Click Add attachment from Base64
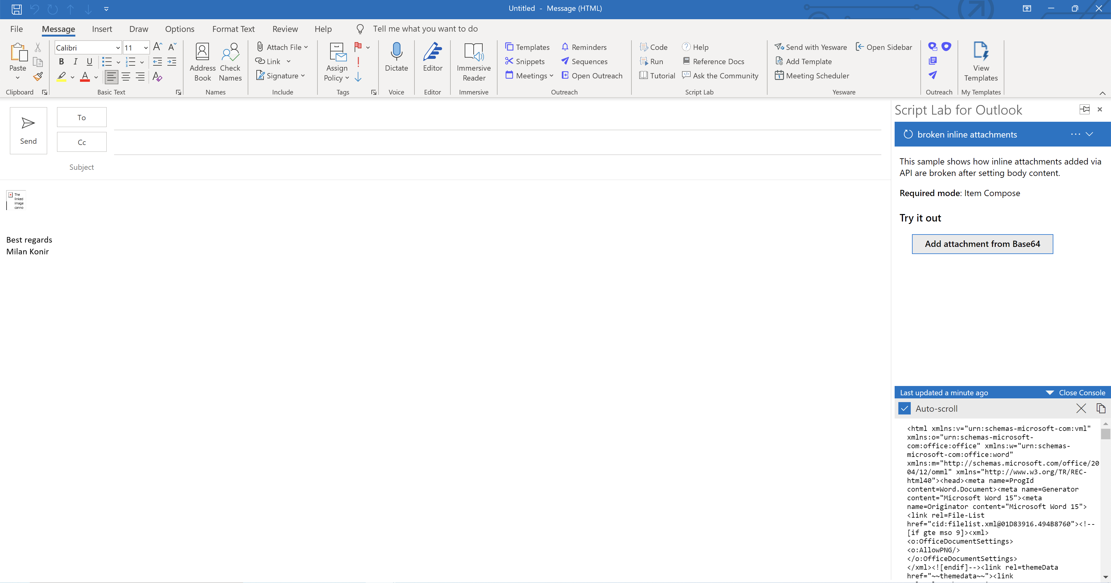Image resolution: width=1111 pixels, height=583 pixels. (x=982, y=243)
